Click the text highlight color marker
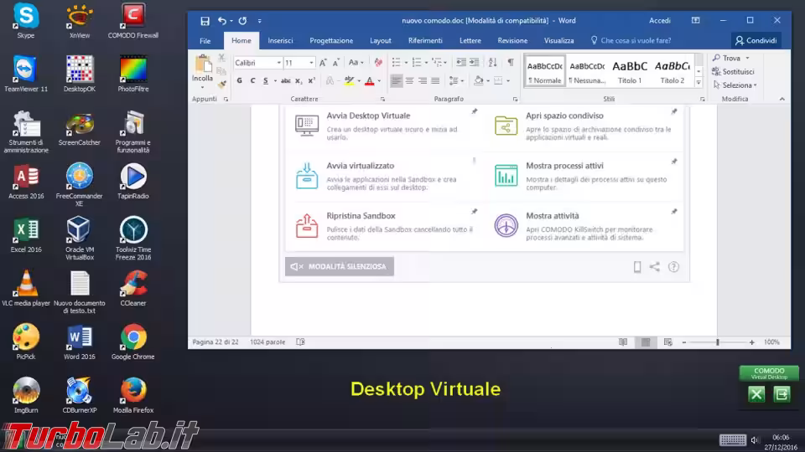The image size is (805, 452). click(350, 80)
